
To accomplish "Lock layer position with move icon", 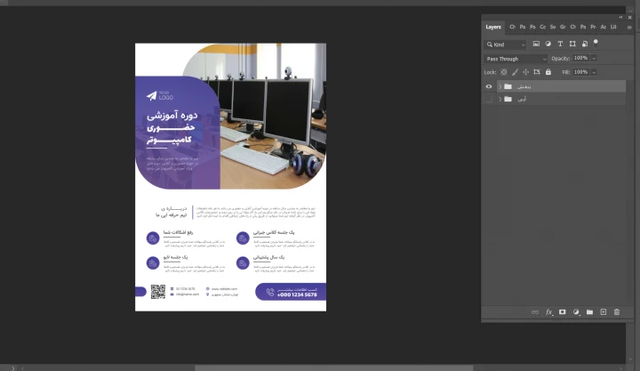I will (525, 72).
